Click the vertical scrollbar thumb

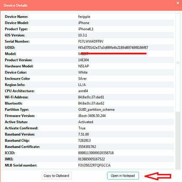[x=178, y=62]
